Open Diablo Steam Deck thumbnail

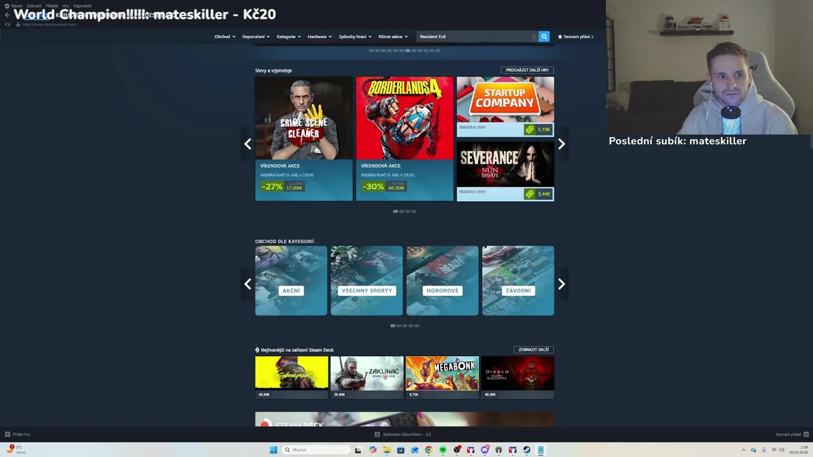pos(518,373)
